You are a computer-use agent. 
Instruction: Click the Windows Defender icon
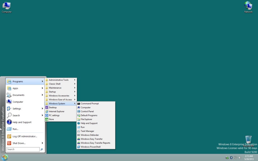click(x=79, y=135)
